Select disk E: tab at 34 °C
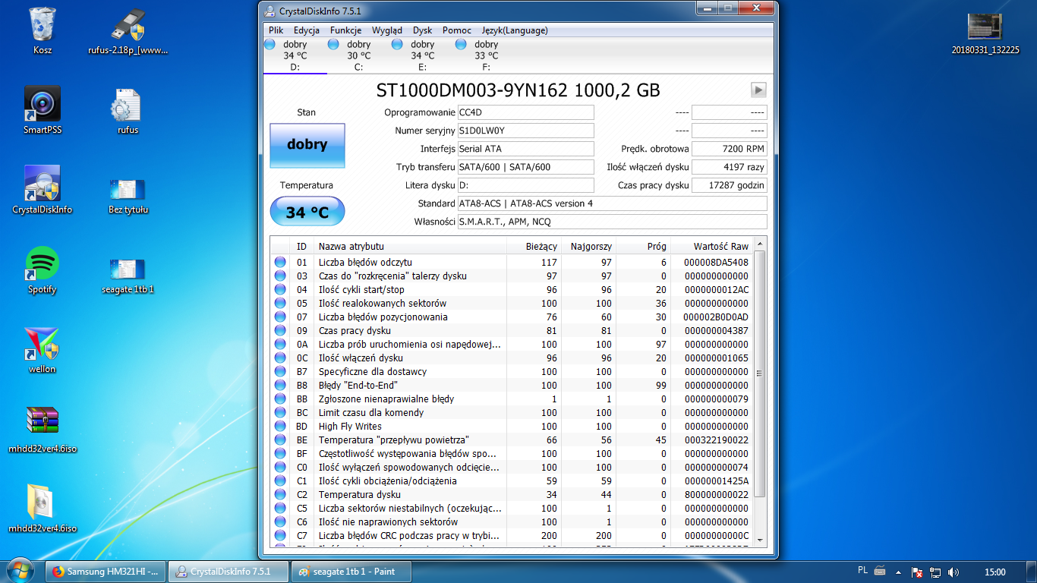 [x=423, y=55]
